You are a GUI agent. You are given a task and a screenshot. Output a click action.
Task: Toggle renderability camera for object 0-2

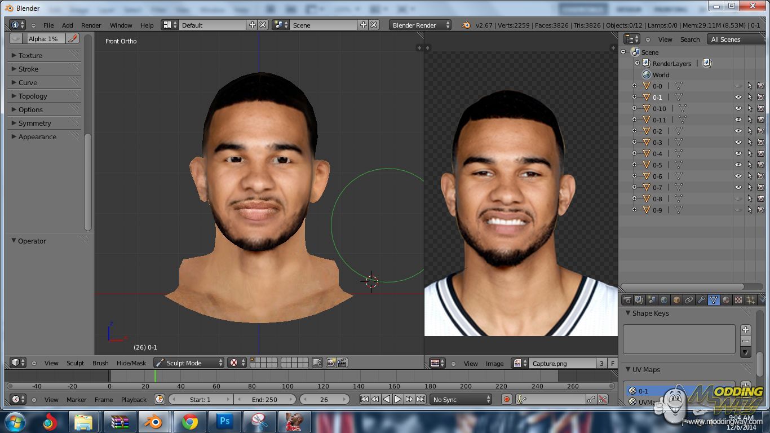click(760, 131)
